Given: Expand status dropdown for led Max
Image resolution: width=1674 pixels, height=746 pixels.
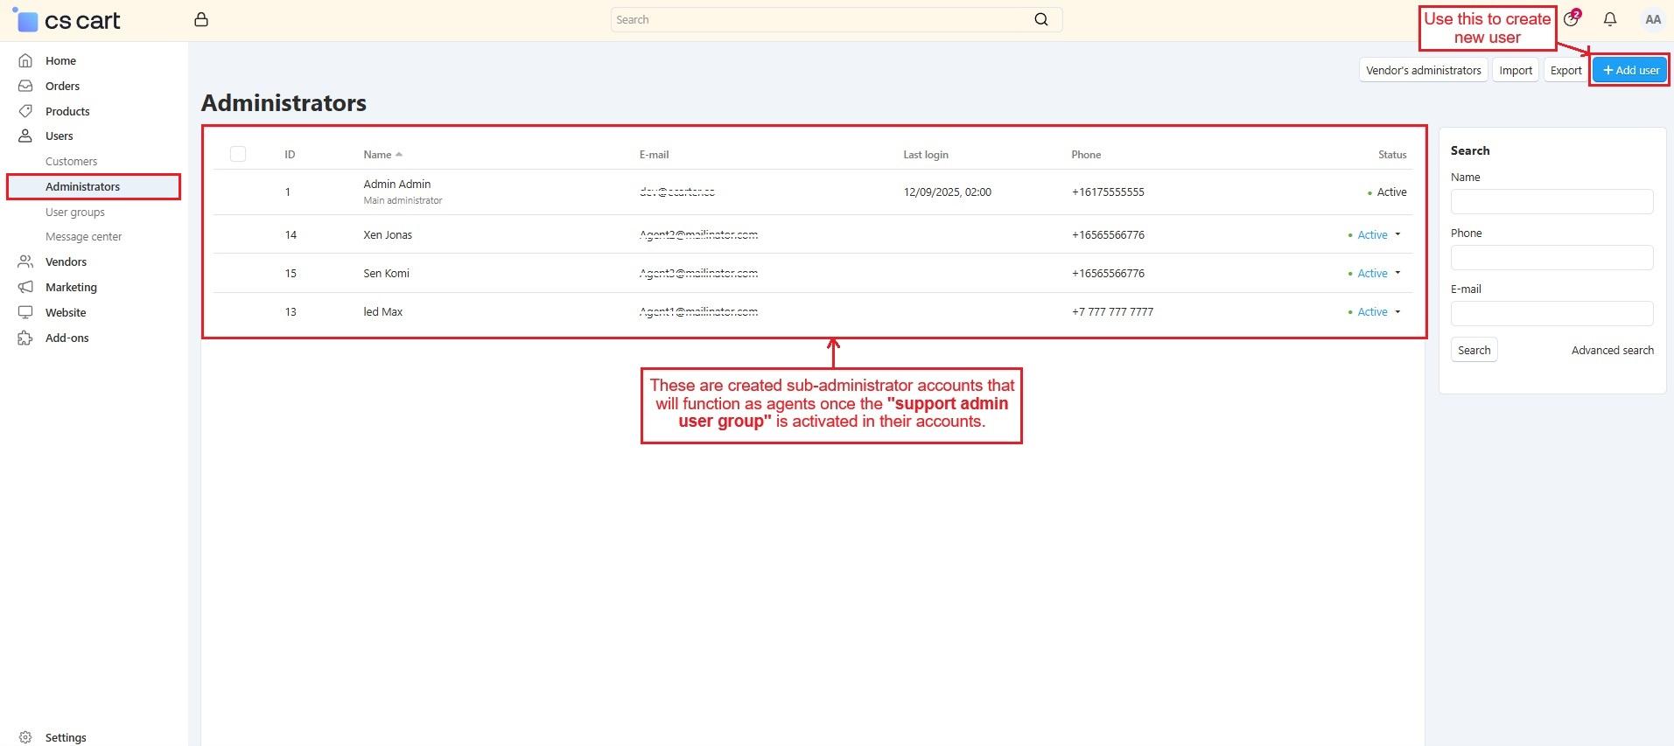Looking at the screenshot, I should pyautogui.click(x=1397, y=311).
